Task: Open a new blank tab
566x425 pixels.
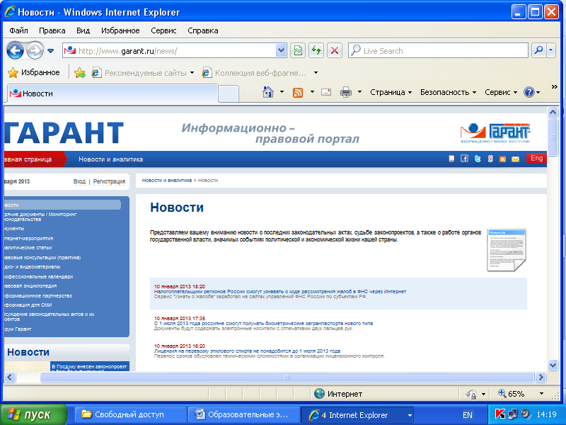Action: click(229, 94)
